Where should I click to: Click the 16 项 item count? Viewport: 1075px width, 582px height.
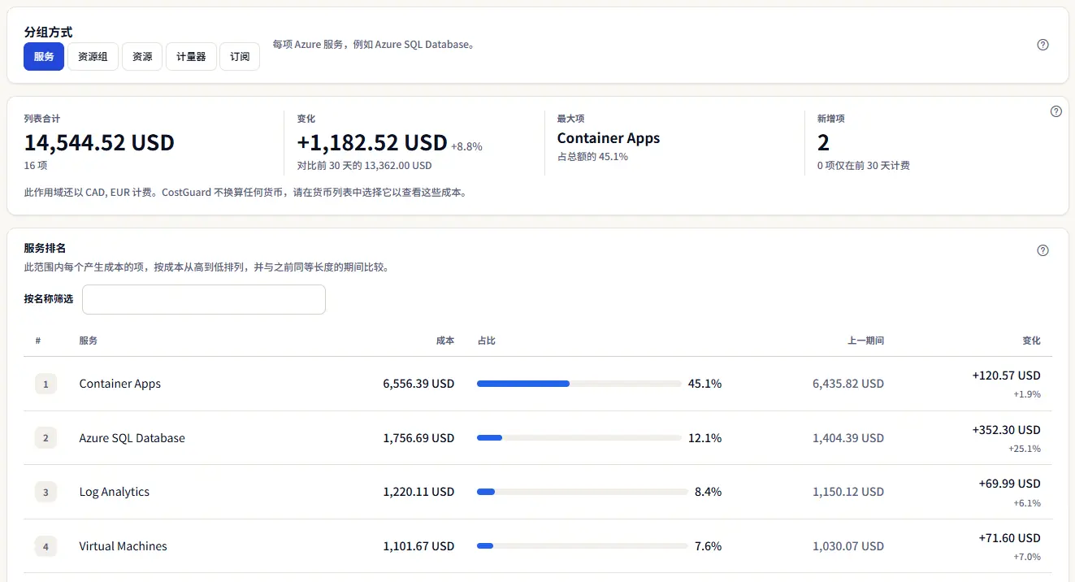36,165
